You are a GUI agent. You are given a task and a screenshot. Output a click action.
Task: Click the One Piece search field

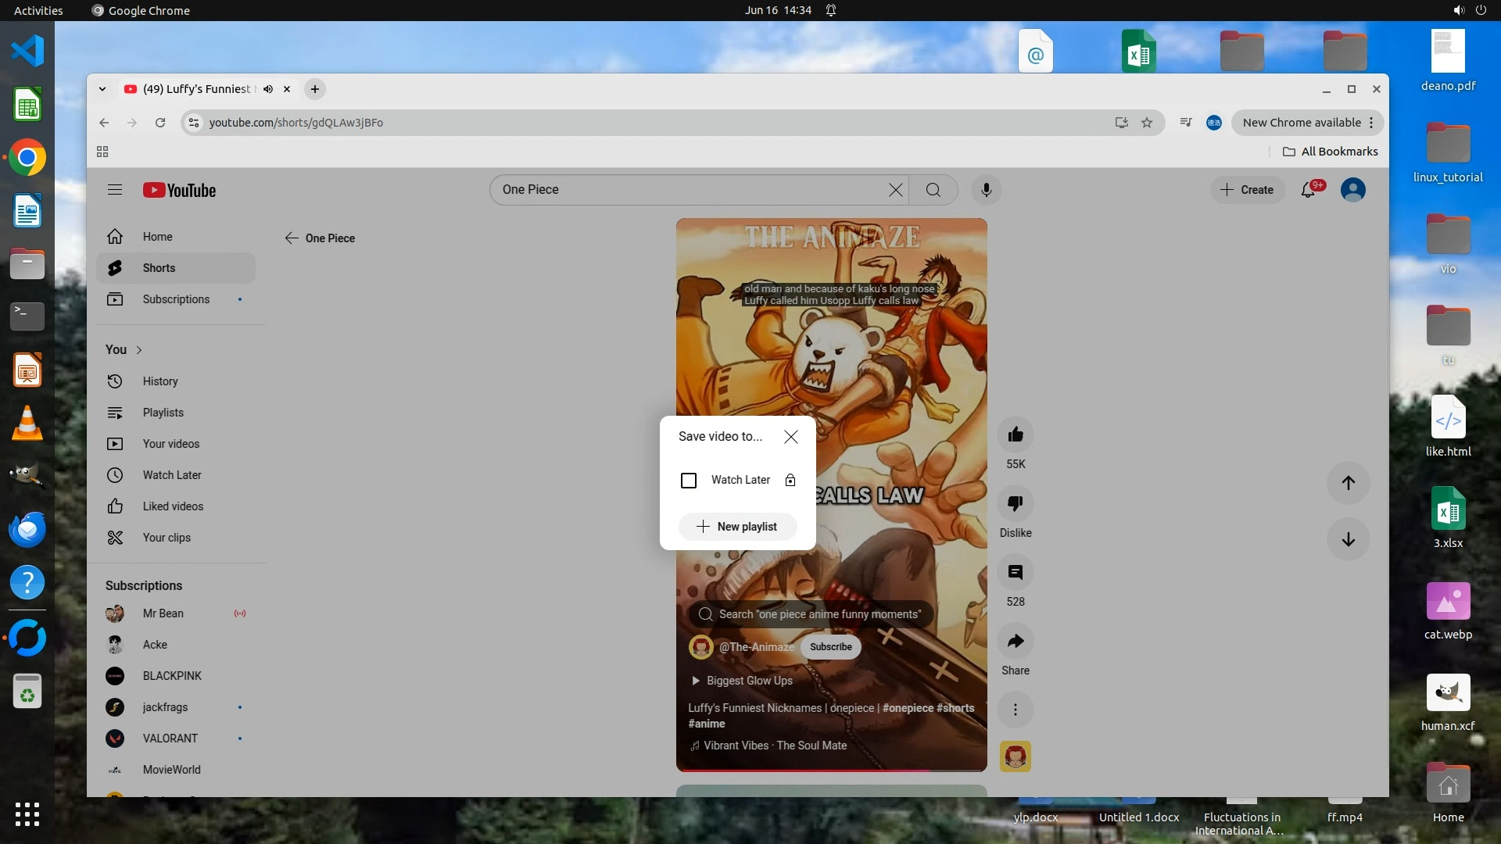coord(688,190)
